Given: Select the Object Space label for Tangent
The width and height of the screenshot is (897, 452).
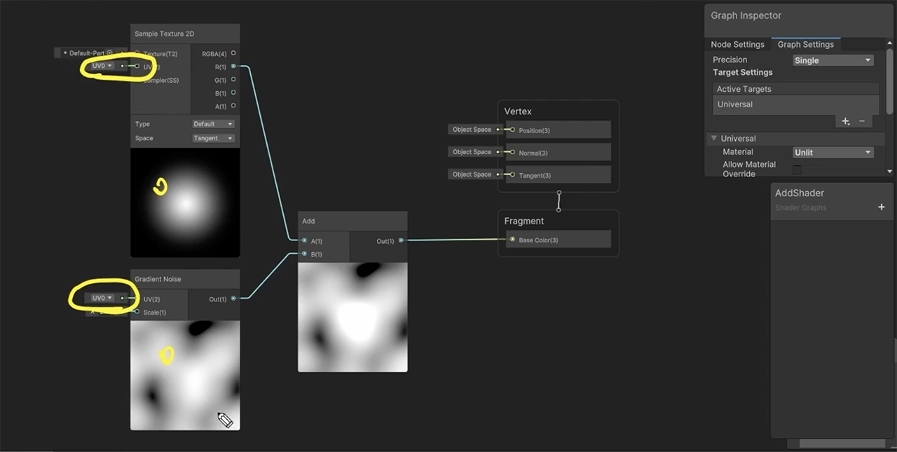Looking at the screenshot, I should point(472,174).
